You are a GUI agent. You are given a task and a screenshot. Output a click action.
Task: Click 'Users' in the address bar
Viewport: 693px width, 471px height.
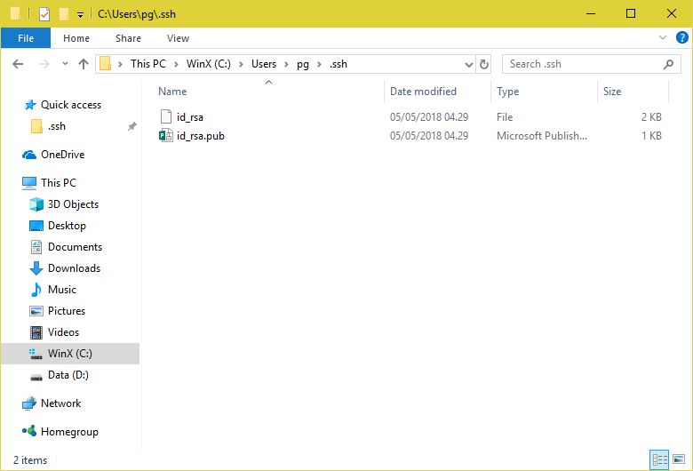(264, 64)
